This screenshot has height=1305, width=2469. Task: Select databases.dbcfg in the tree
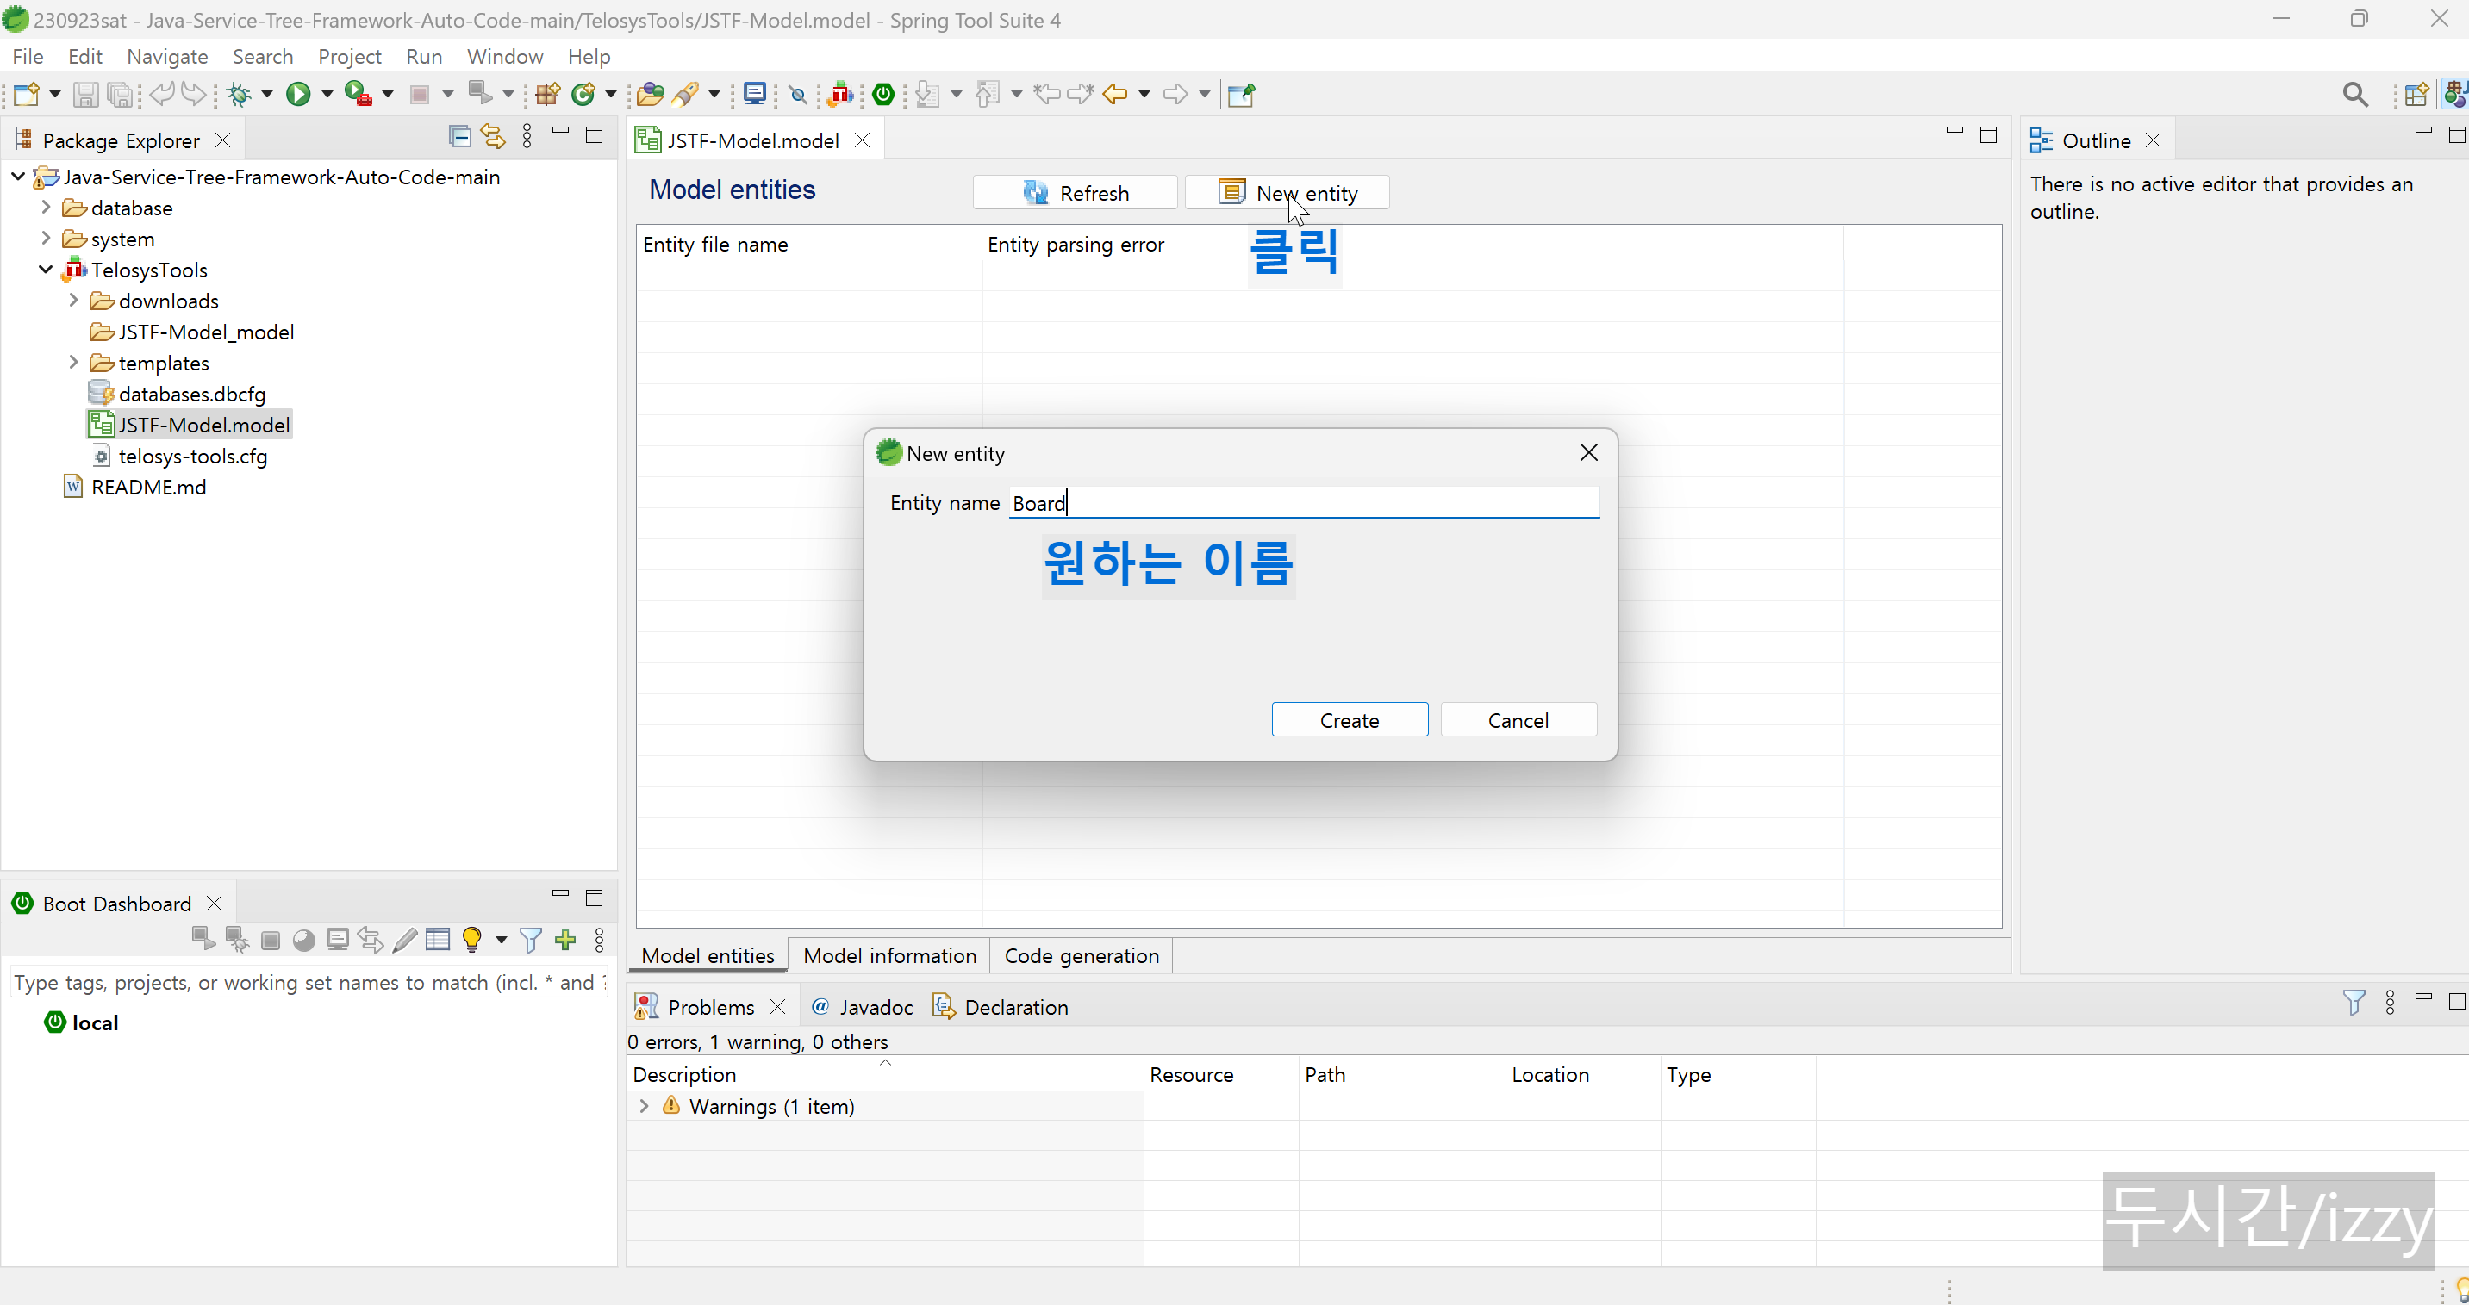[178, 394]
